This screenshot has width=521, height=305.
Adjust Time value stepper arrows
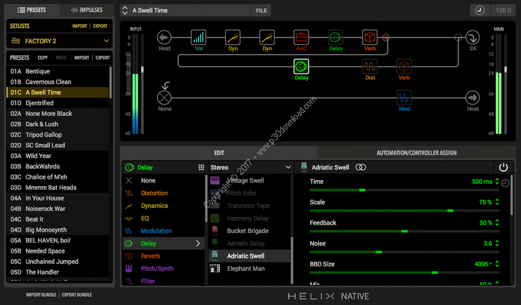click(x=497, y=182)
